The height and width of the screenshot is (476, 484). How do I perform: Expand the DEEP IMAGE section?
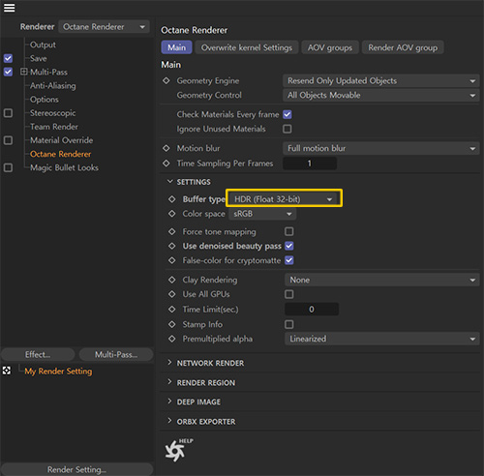[x=169, y=402]
